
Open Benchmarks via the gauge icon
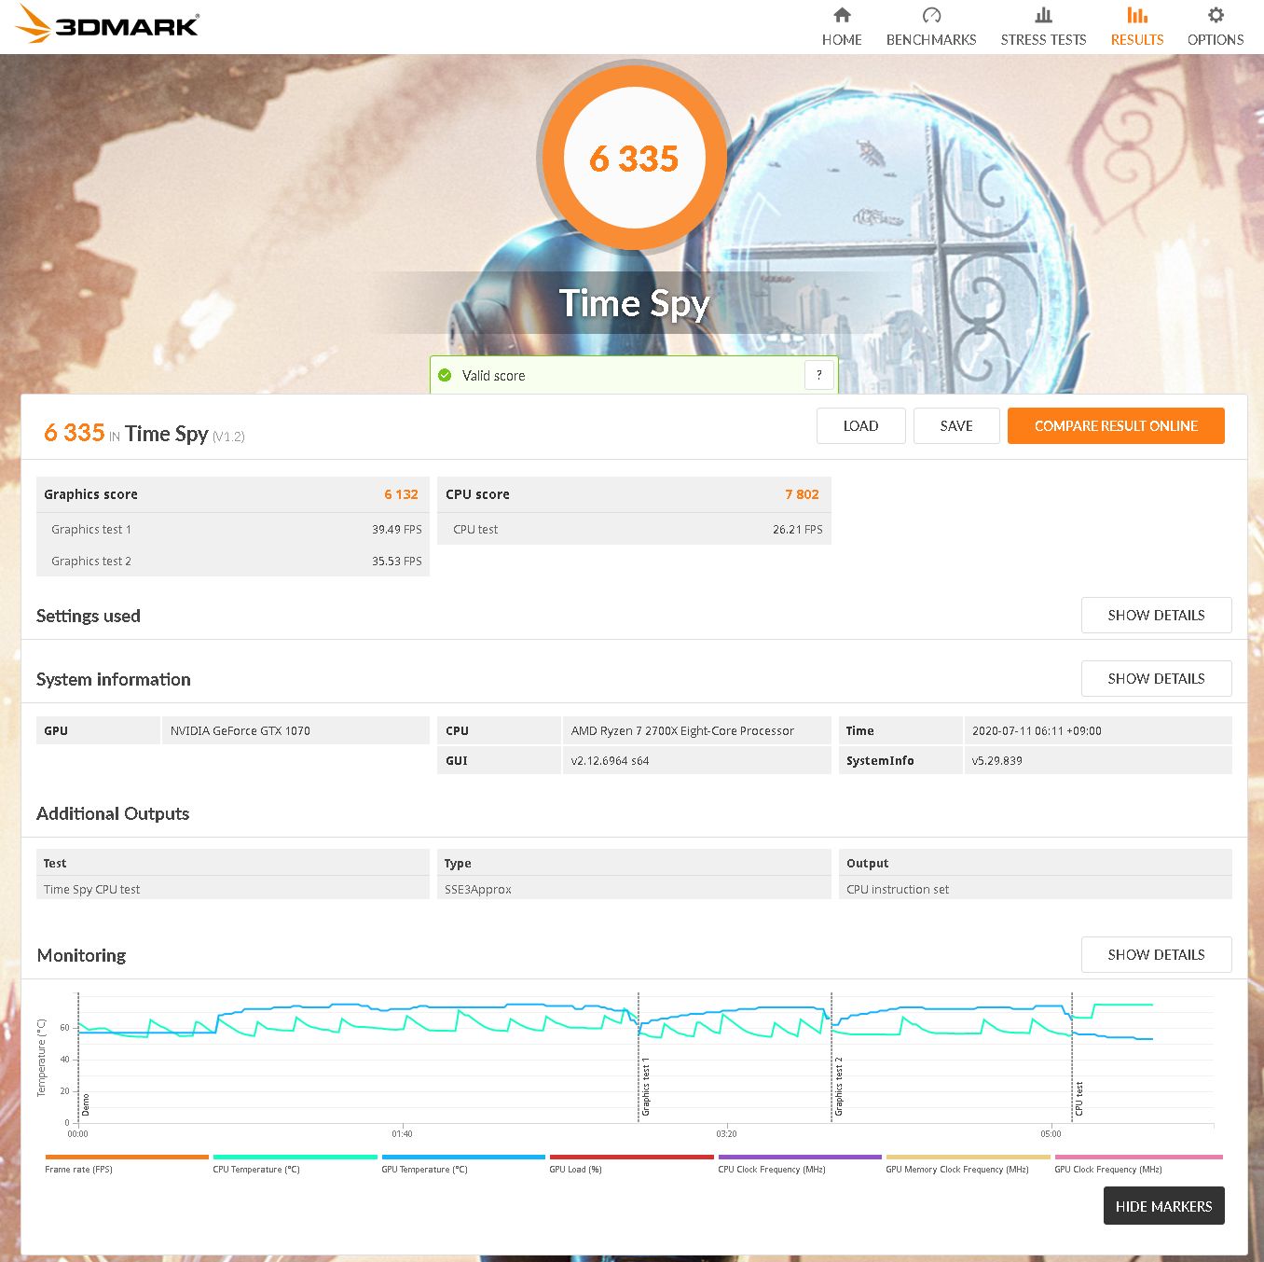pos(931,15)
